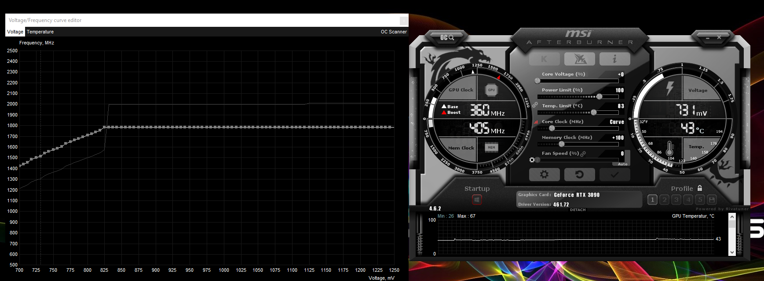The width and height of the screenshot is (764, 281).
Task: Click the "GPU Temperatur, °C" graph label
Action: pyautogui.click(x=693, y=216)
